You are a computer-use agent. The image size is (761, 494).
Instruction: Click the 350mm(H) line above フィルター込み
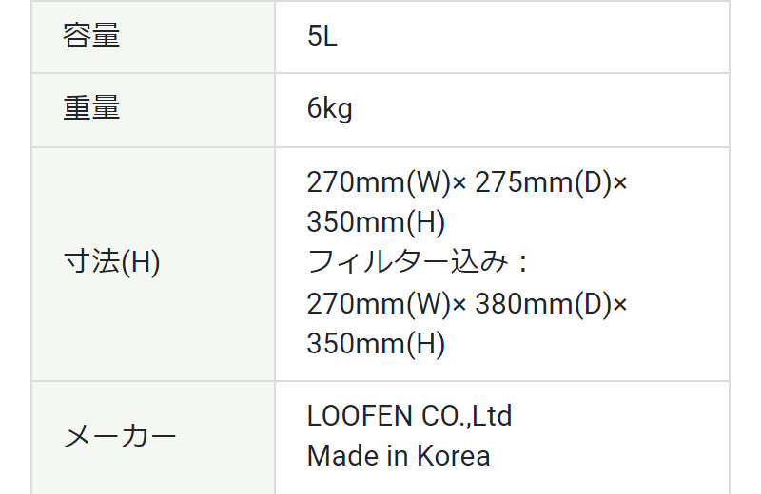376,222
